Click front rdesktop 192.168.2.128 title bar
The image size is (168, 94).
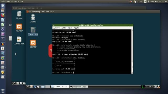(x=93, y=11)
